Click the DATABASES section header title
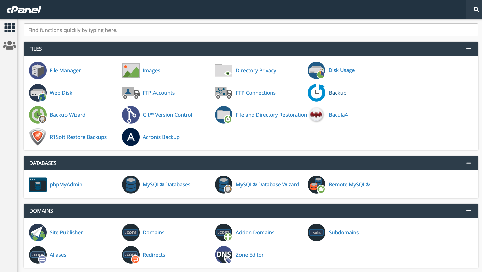 coord(43,163)
